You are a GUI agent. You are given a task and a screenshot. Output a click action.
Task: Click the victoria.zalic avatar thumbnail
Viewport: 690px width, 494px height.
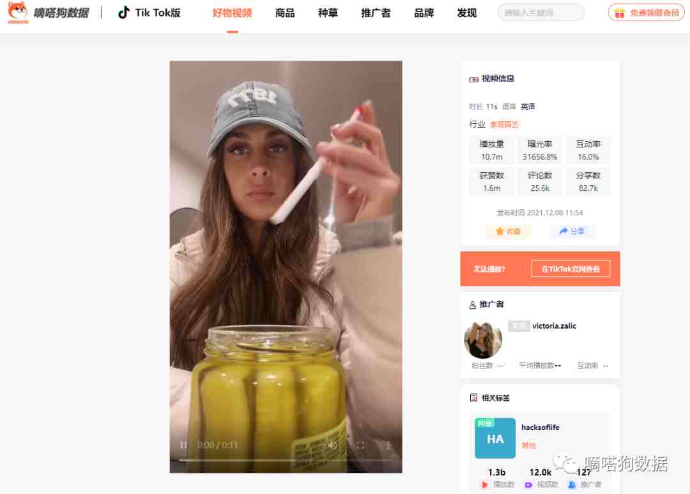point(483,340)
